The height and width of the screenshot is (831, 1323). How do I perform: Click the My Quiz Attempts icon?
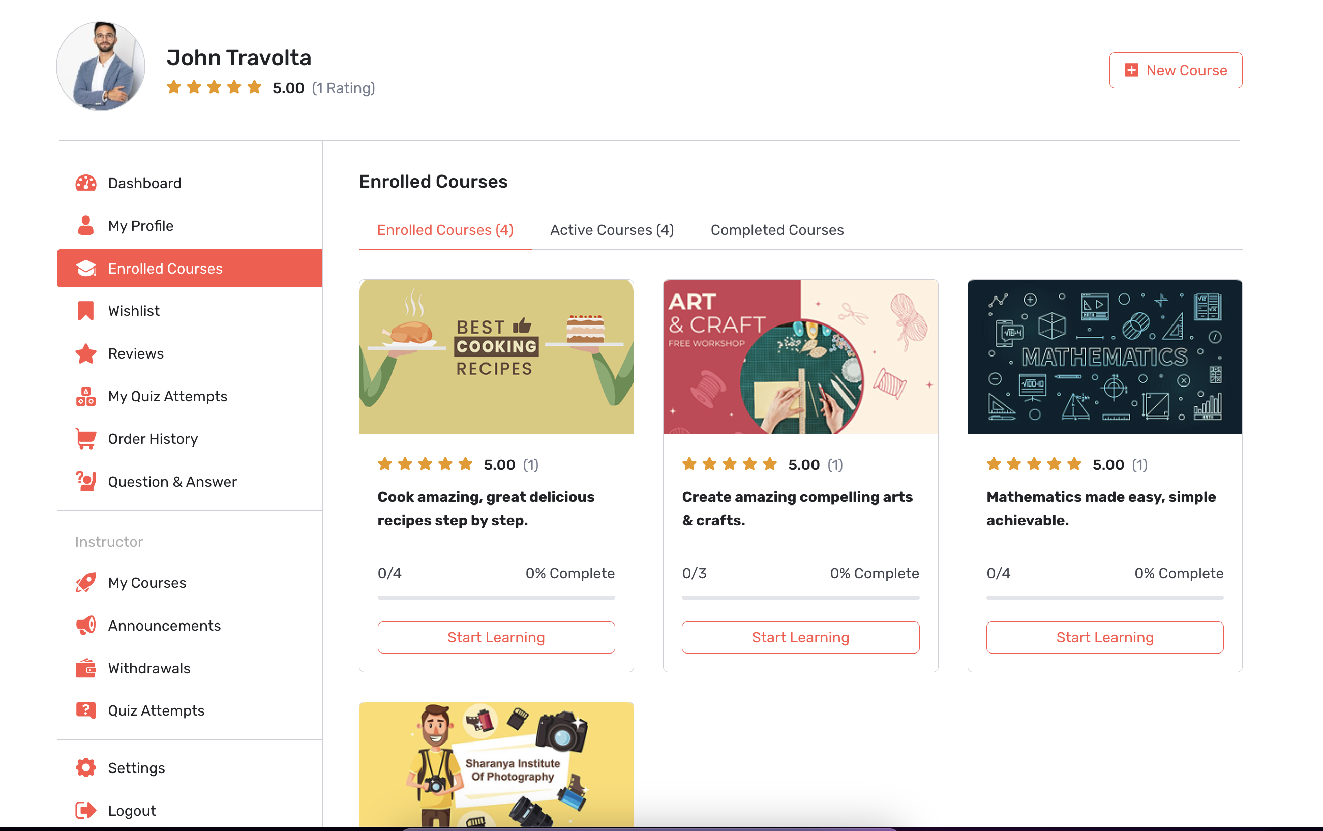(86, 396)
